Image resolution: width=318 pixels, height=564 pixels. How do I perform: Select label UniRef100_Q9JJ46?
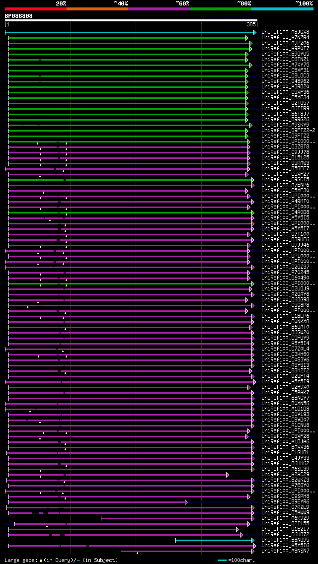click(x=285, y=245)
